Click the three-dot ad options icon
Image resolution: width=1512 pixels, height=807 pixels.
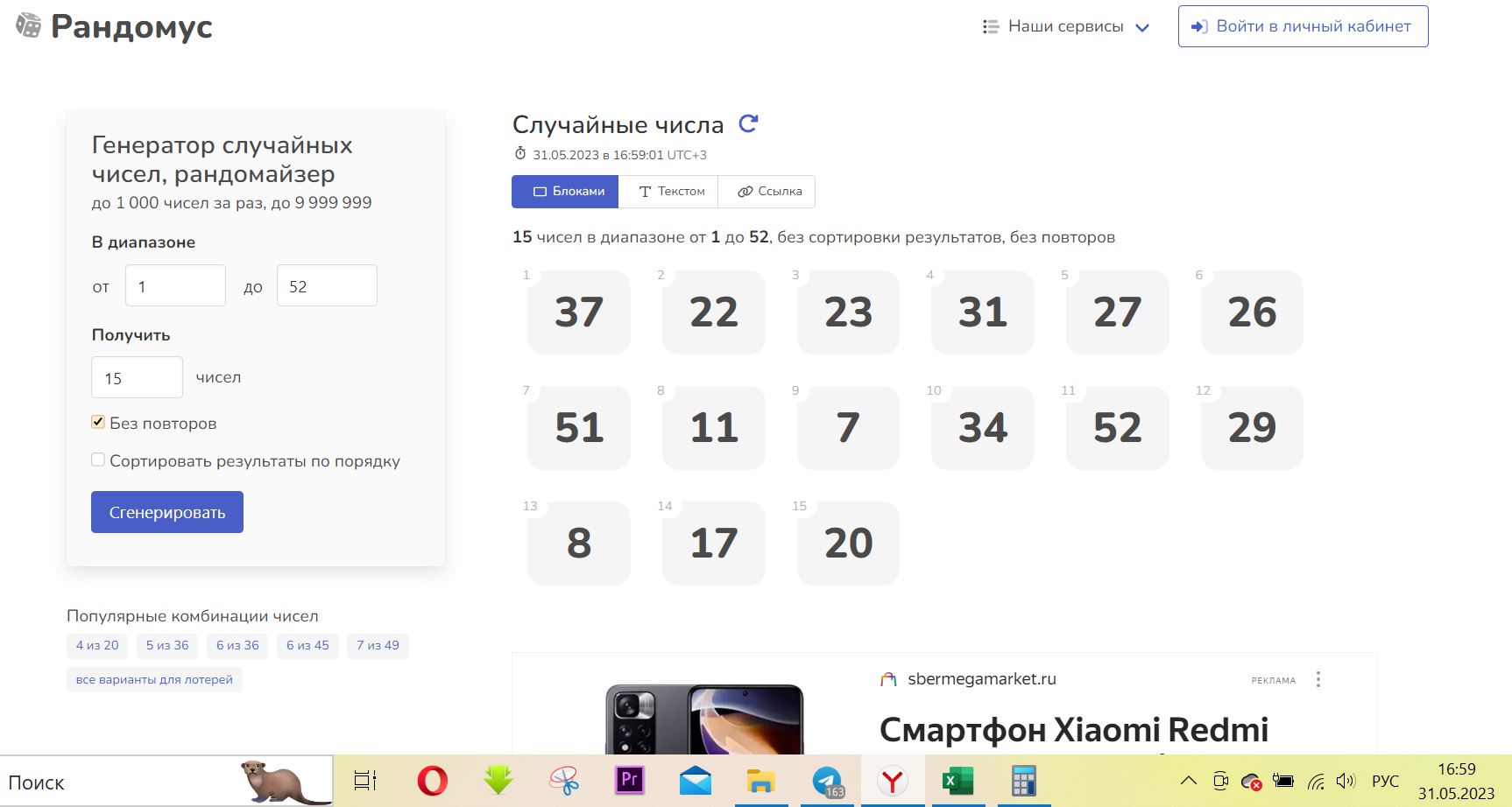pos(1318,679)
